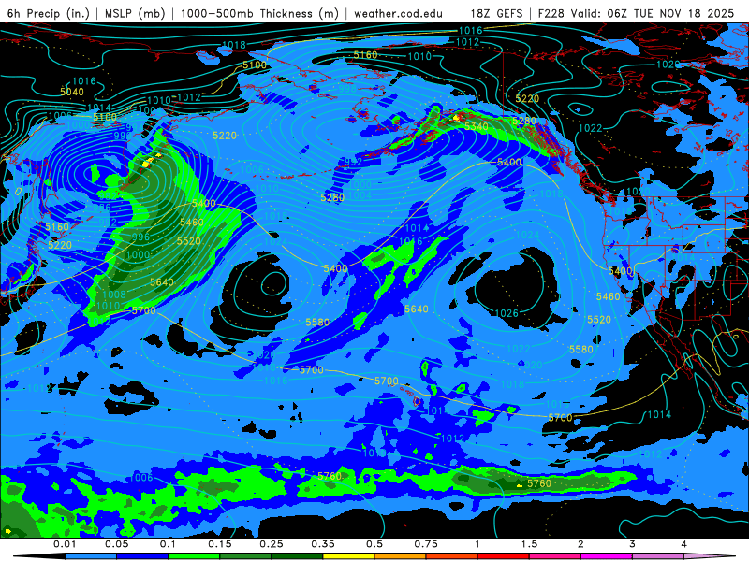749x561 pixels.
Task: Click the red 1 inch legend swatch
Action: pyautogui.click(x=503, y=556)
